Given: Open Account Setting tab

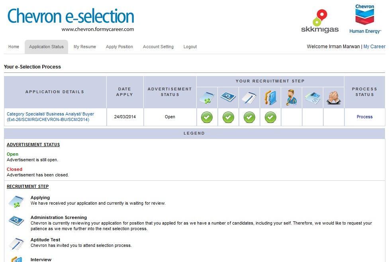Looking at the screenshot, I should point(158,47).
